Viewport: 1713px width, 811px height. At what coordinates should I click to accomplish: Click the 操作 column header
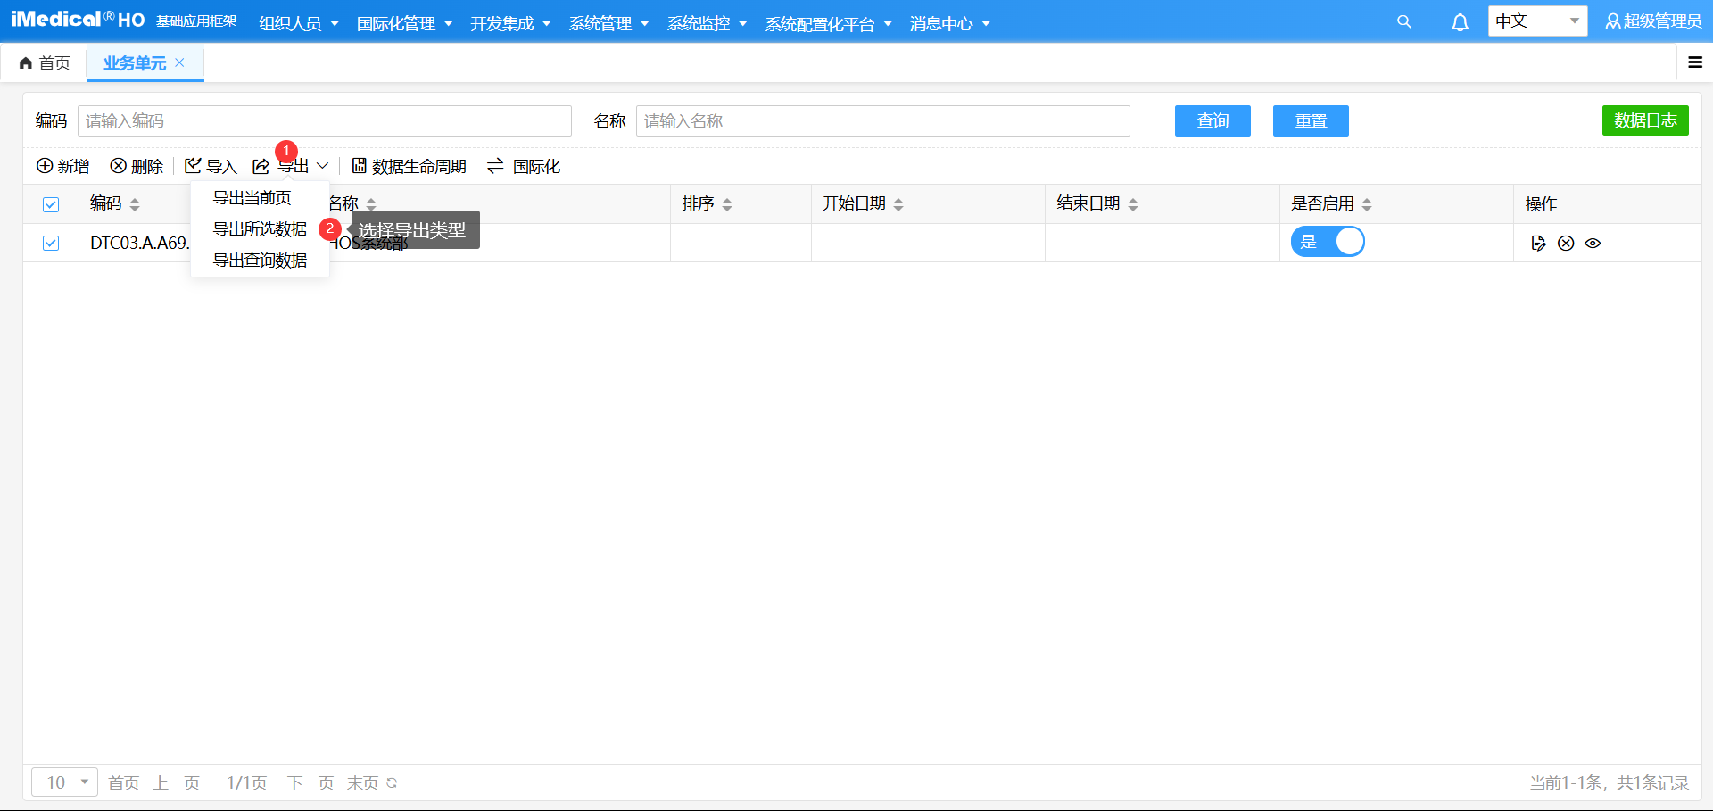pyautogui.click(x=1541, y=204)
